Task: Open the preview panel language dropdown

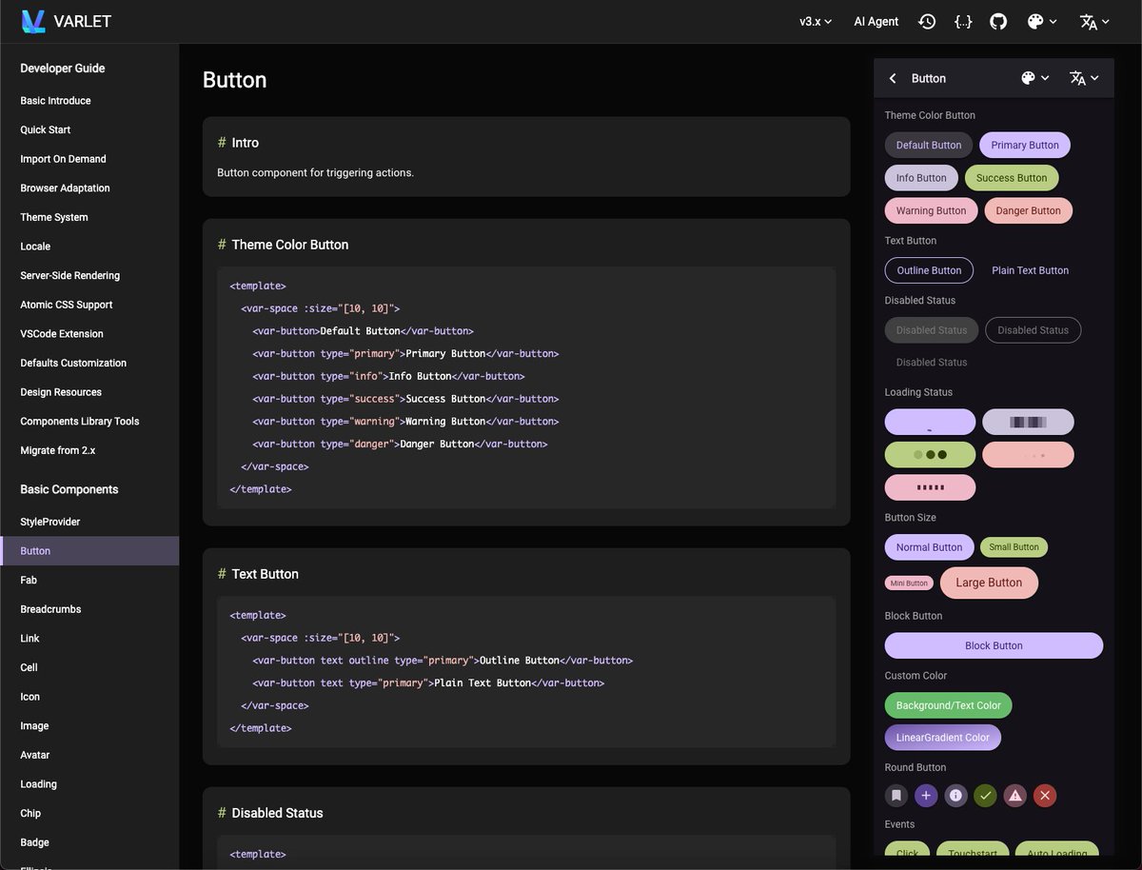Action: click(x=1085, y=78)
